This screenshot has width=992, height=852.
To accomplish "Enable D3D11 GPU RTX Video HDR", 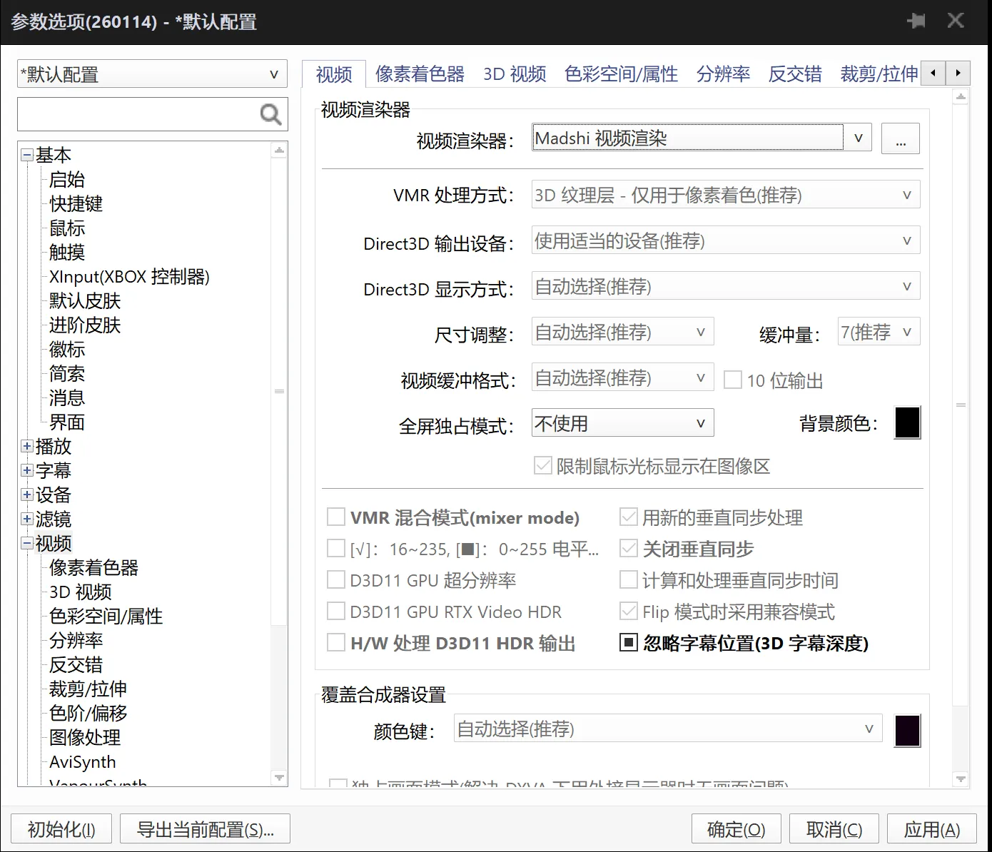I will coord(336,610).
